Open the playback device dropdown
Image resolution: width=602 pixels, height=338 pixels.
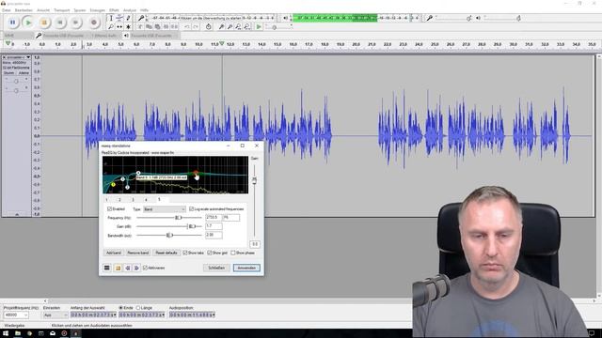154,36
